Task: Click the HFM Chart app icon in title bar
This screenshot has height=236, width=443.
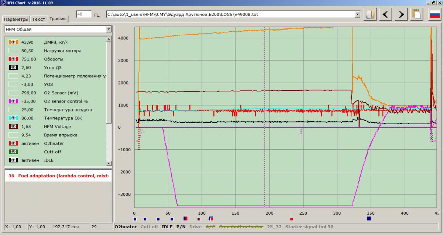Action: (x=3, y=3)
